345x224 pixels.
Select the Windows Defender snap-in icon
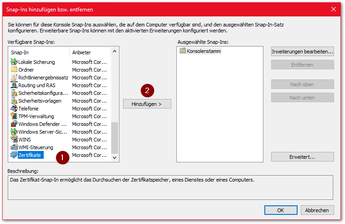[14, 124]
